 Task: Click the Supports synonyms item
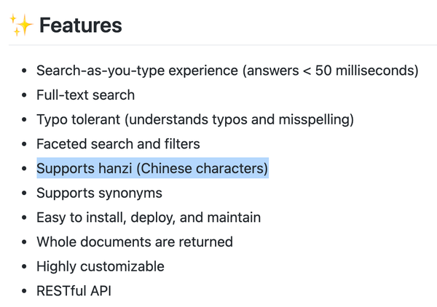(99, 194)
